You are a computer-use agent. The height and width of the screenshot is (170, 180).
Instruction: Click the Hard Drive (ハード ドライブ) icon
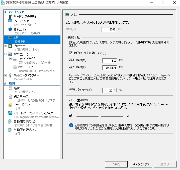tap(15, 60)
